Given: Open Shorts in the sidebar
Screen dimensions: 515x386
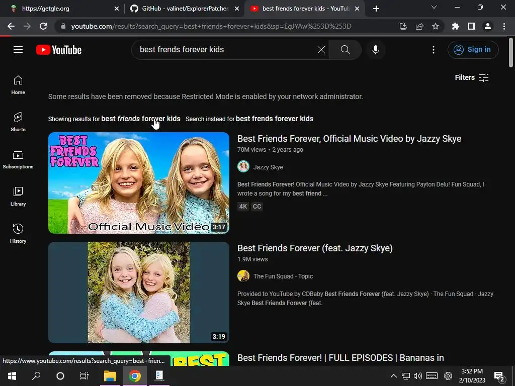Looking at the screenshot, I should (x=18, y=122).
